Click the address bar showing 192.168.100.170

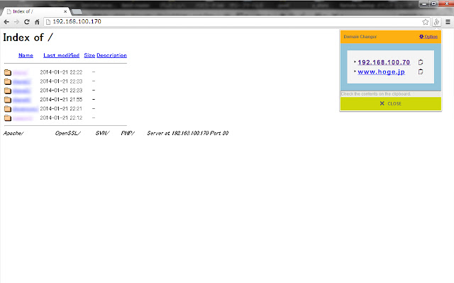[x=232, y=22]
